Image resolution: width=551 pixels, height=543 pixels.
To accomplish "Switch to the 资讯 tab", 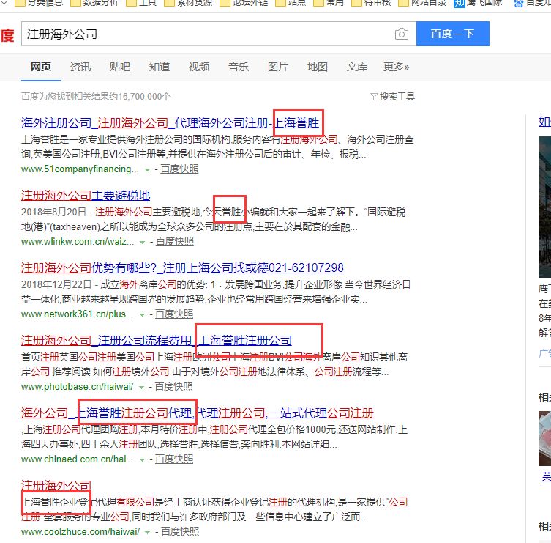I will click(80, 67).
